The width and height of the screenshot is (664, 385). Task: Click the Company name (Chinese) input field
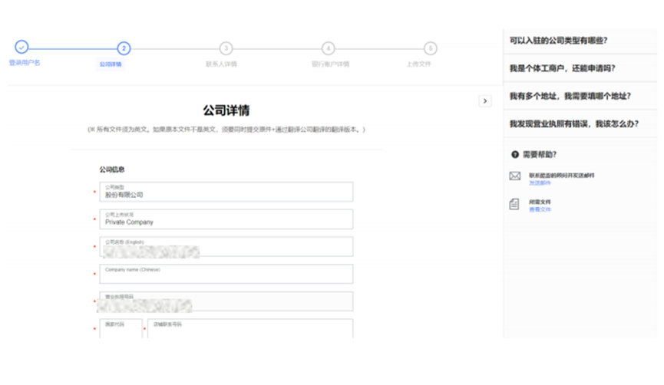tap(228, 275)
